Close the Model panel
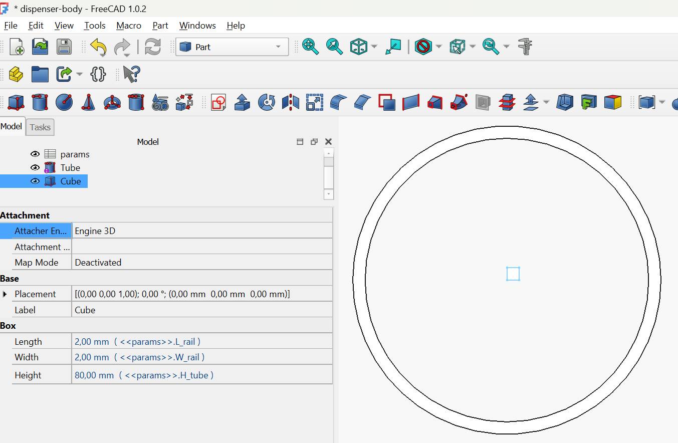Screen dimensions: 678x443 click(x=328, y=142)
